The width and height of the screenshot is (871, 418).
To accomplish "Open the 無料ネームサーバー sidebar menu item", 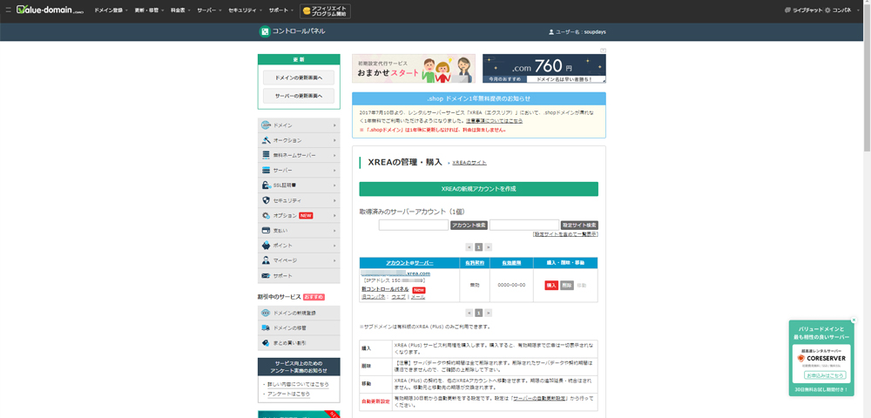I will tap(299, 155).
